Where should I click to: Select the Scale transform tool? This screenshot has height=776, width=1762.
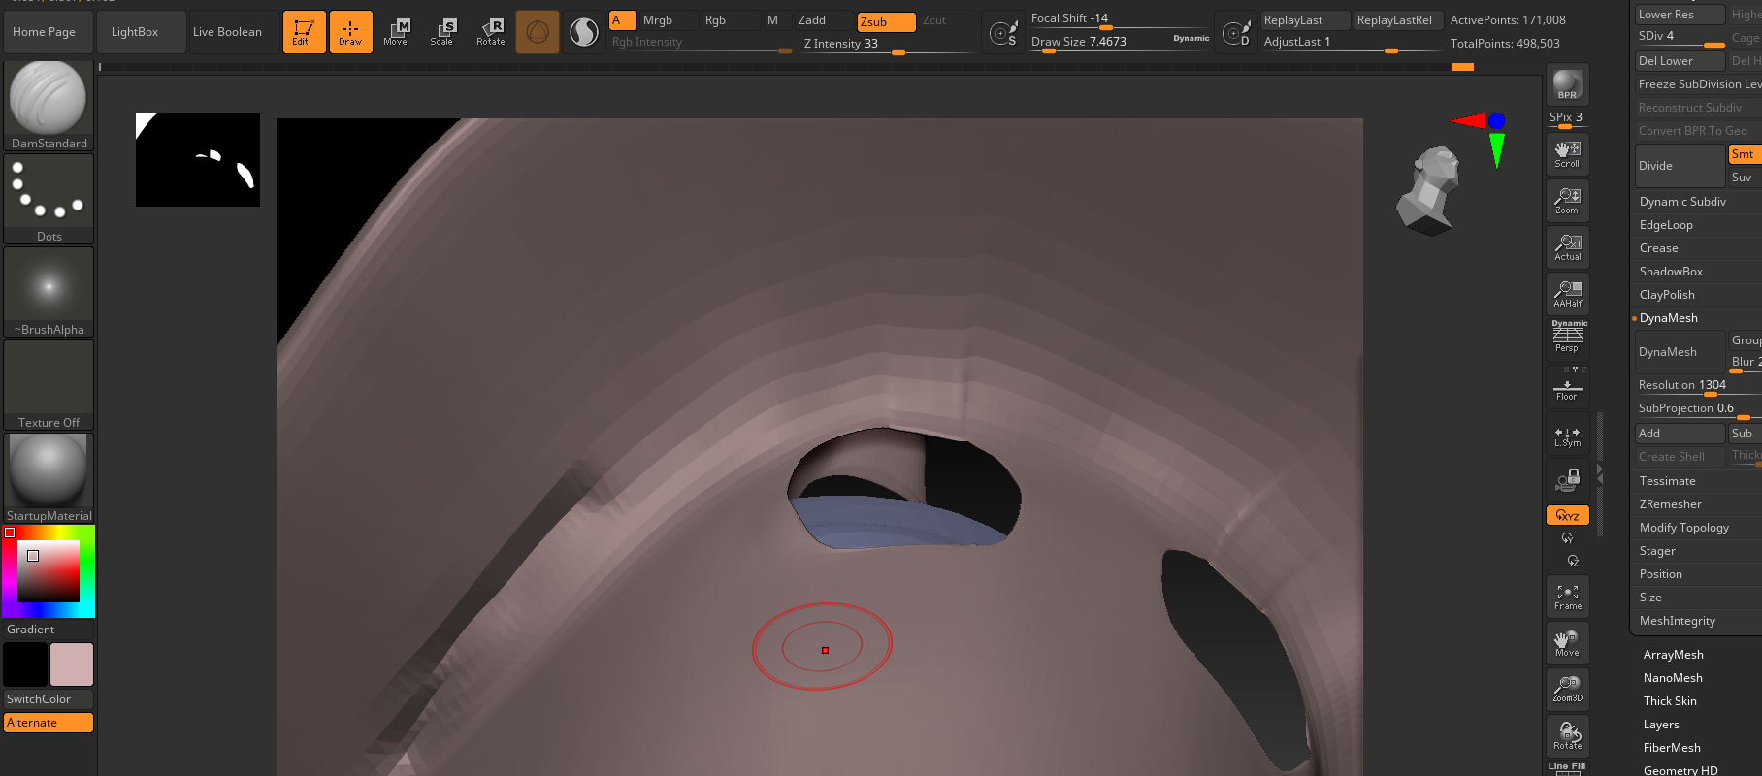442,32
